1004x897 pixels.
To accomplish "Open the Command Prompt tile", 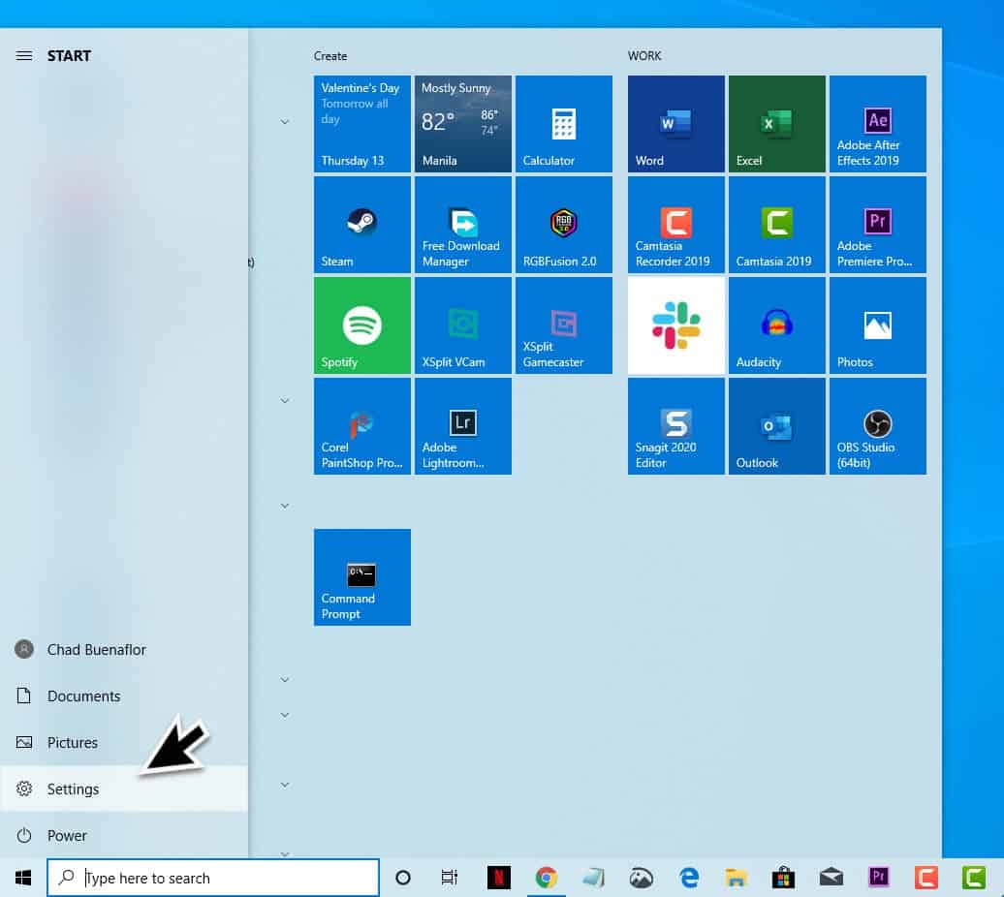I will click(361, 577).
